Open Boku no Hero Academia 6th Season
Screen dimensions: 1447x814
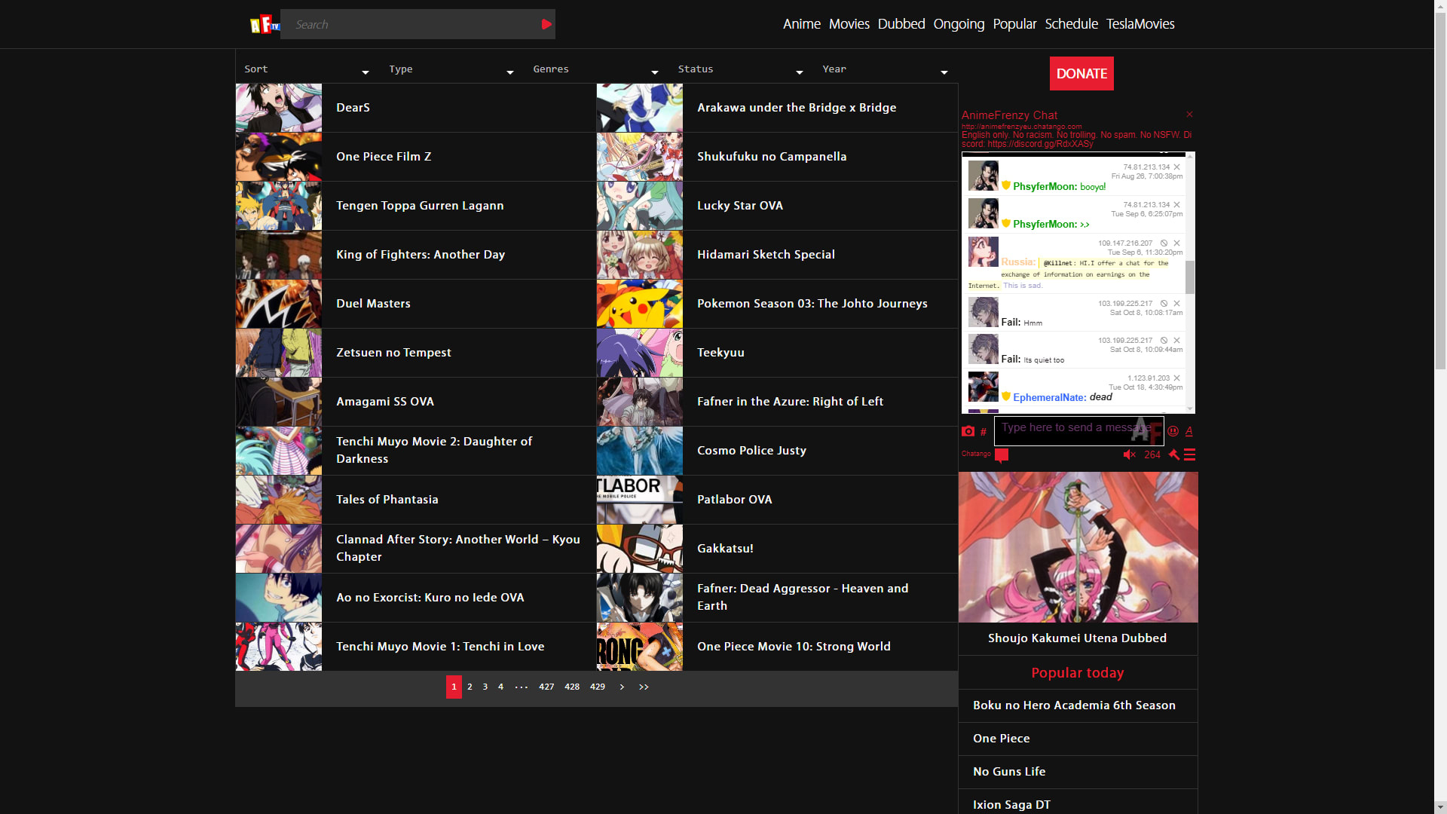[x=1074, y=705]
